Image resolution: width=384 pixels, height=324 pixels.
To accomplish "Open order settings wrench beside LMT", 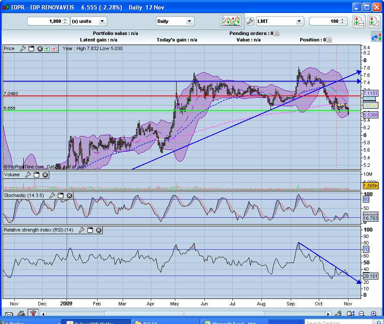I will click(250, 21).
